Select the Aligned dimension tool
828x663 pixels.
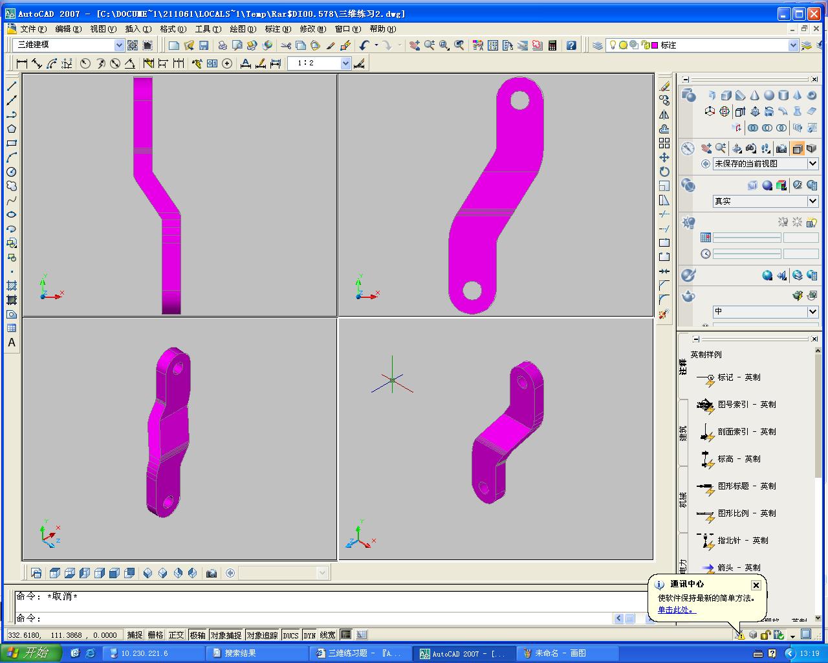tap(37, 63)
